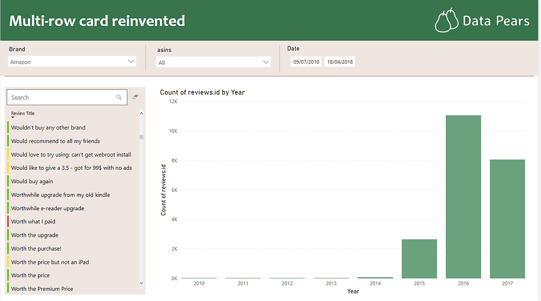
Task: Clear selections with the eraser icon
Action: [x=135, y=97]
